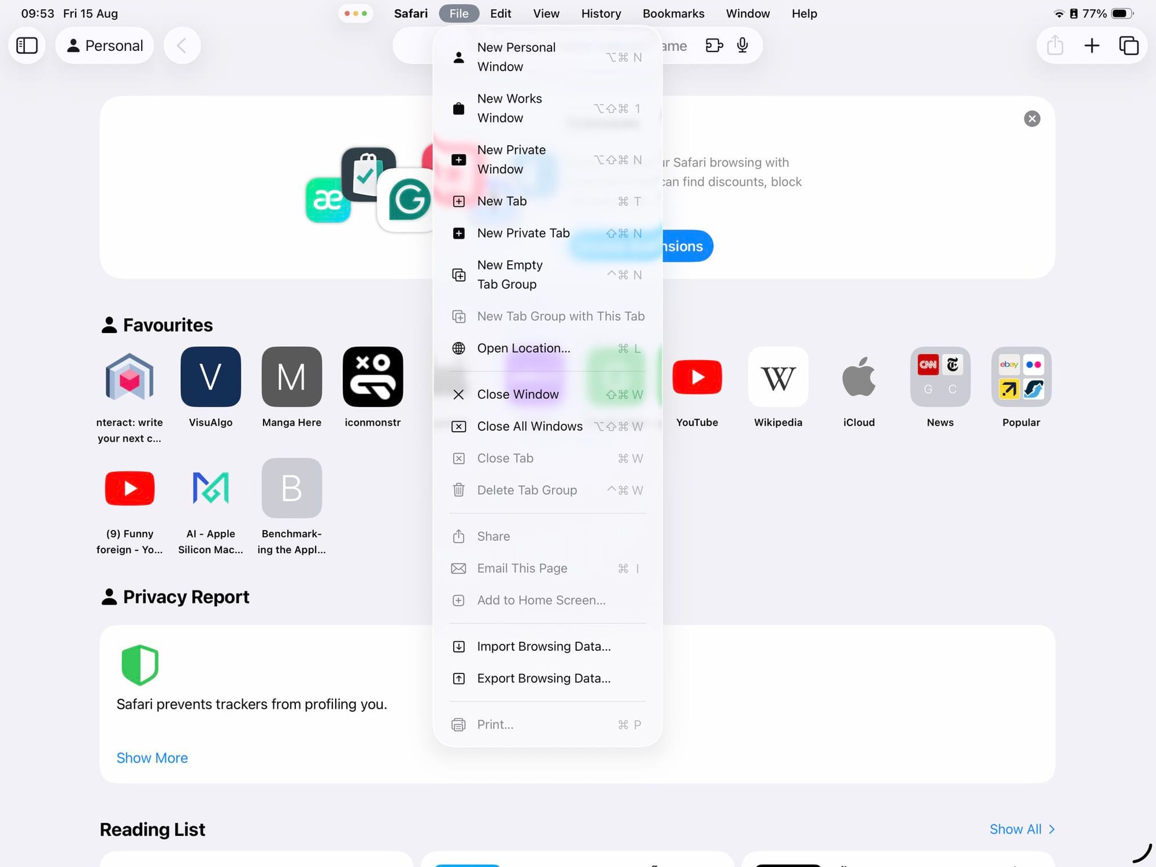
Task: Choose Close All Windows
Action: [x=547, y=426]
